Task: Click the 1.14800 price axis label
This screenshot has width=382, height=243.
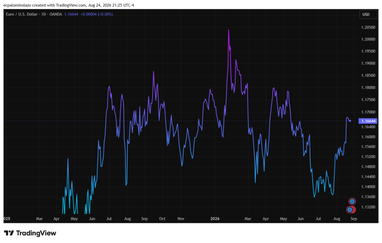Action: pyautogui.click(x=368, y=167)
